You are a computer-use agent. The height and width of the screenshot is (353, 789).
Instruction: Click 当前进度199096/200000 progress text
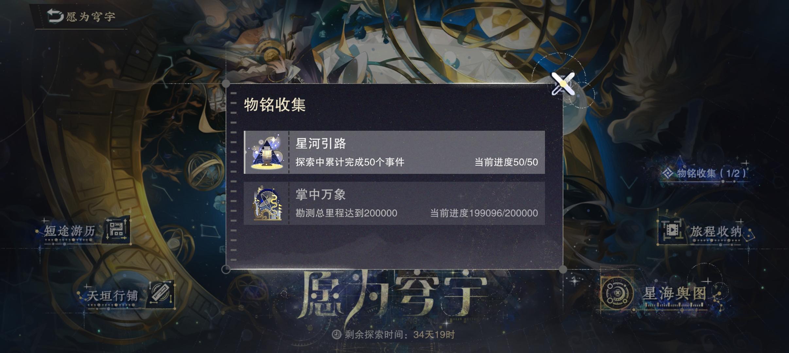click(x=484, y=213)
